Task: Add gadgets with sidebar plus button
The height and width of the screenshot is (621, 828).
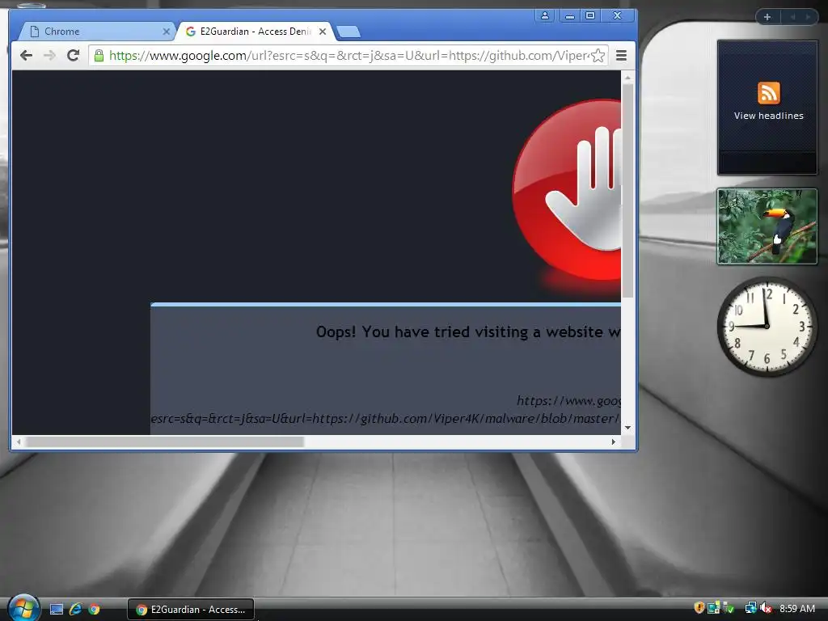Action: 767,17
